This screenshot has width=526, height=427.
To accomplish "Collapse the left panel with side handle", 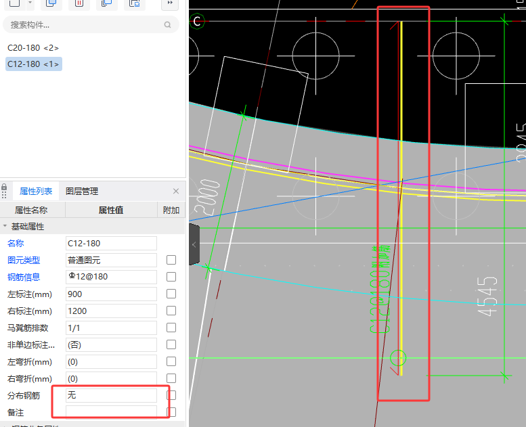I will (x=194, y=244).
